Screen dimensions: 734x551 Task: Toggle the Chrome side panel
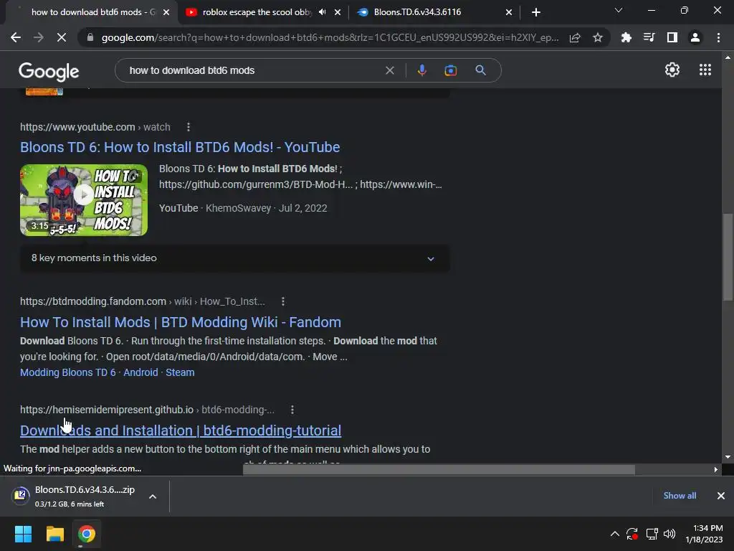click(x=672, y=37)
